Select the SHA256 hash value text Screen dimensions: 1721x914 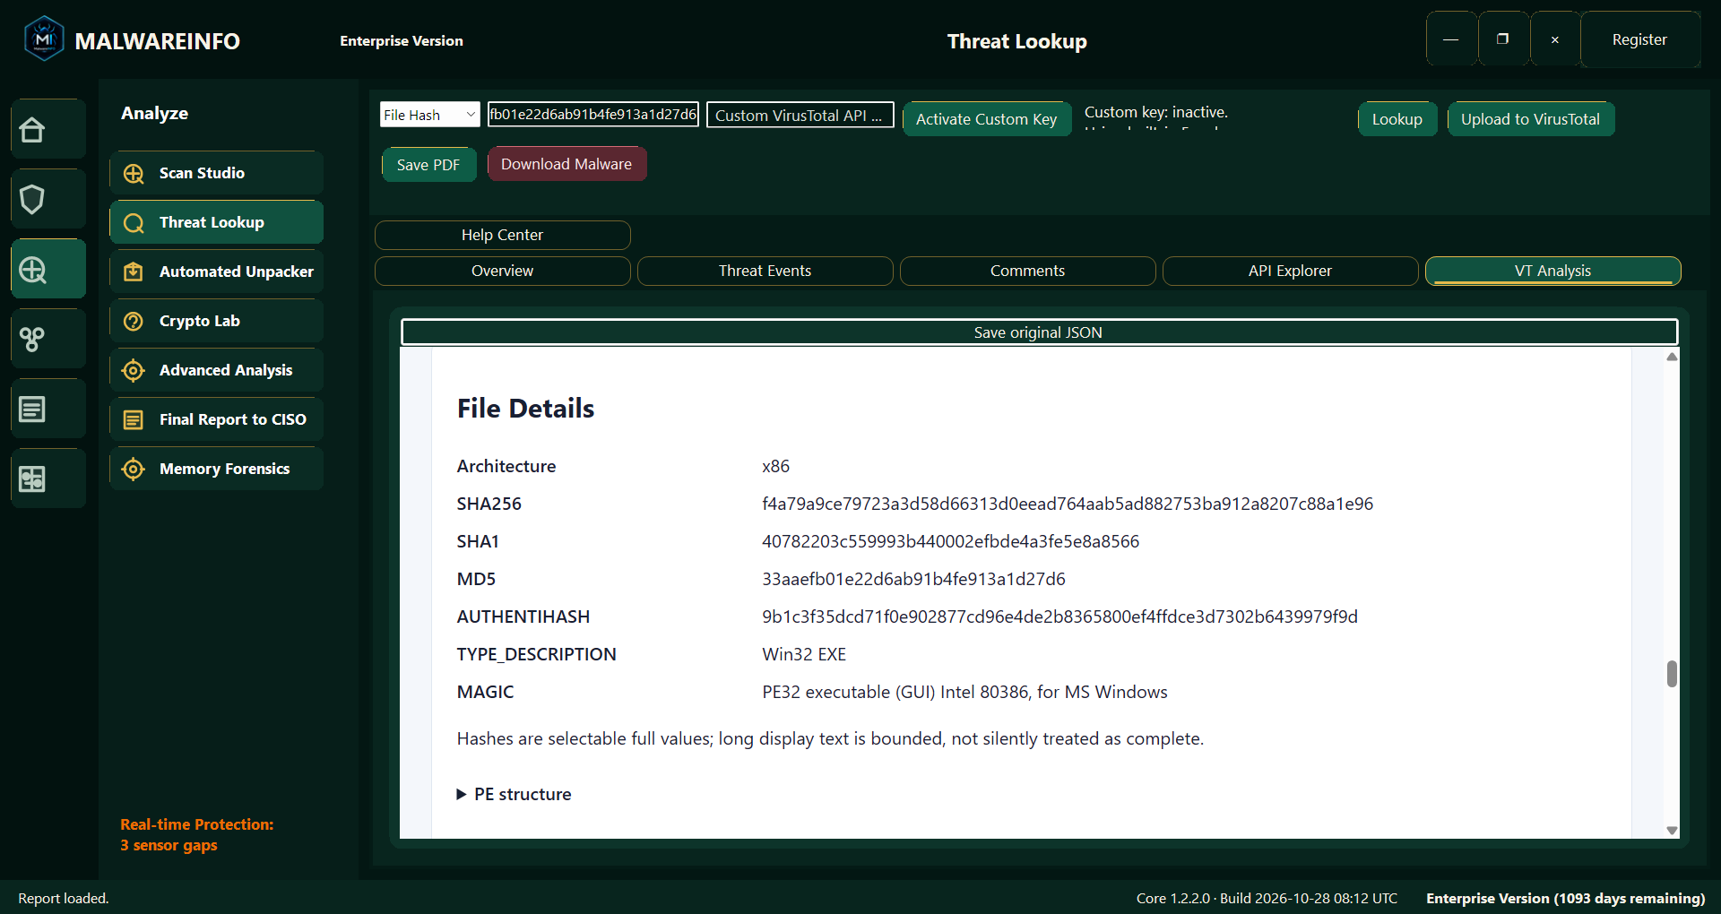click(1068, 504)
